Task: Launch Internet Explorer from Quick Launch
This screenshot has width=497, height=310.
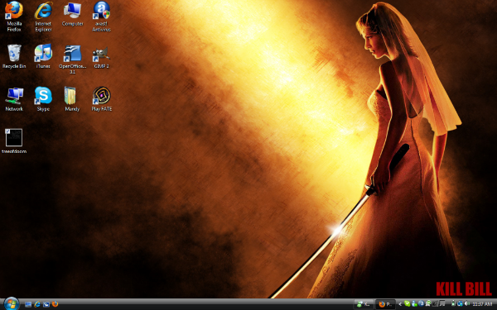Action: pos(37,304)
